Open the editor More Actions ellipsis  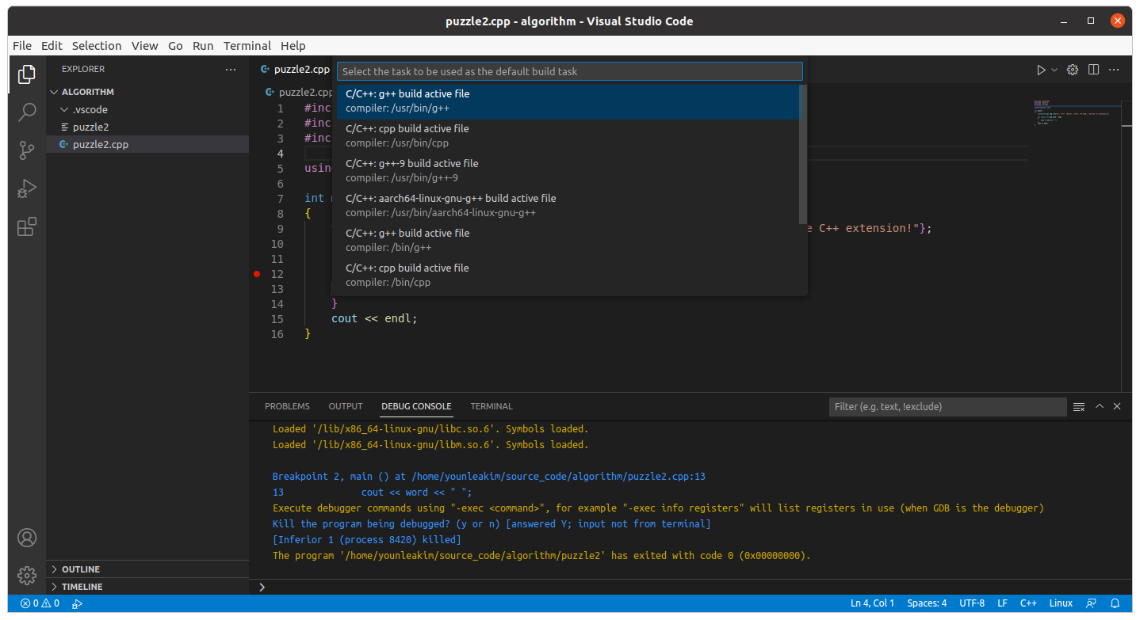pos(1114,70)
